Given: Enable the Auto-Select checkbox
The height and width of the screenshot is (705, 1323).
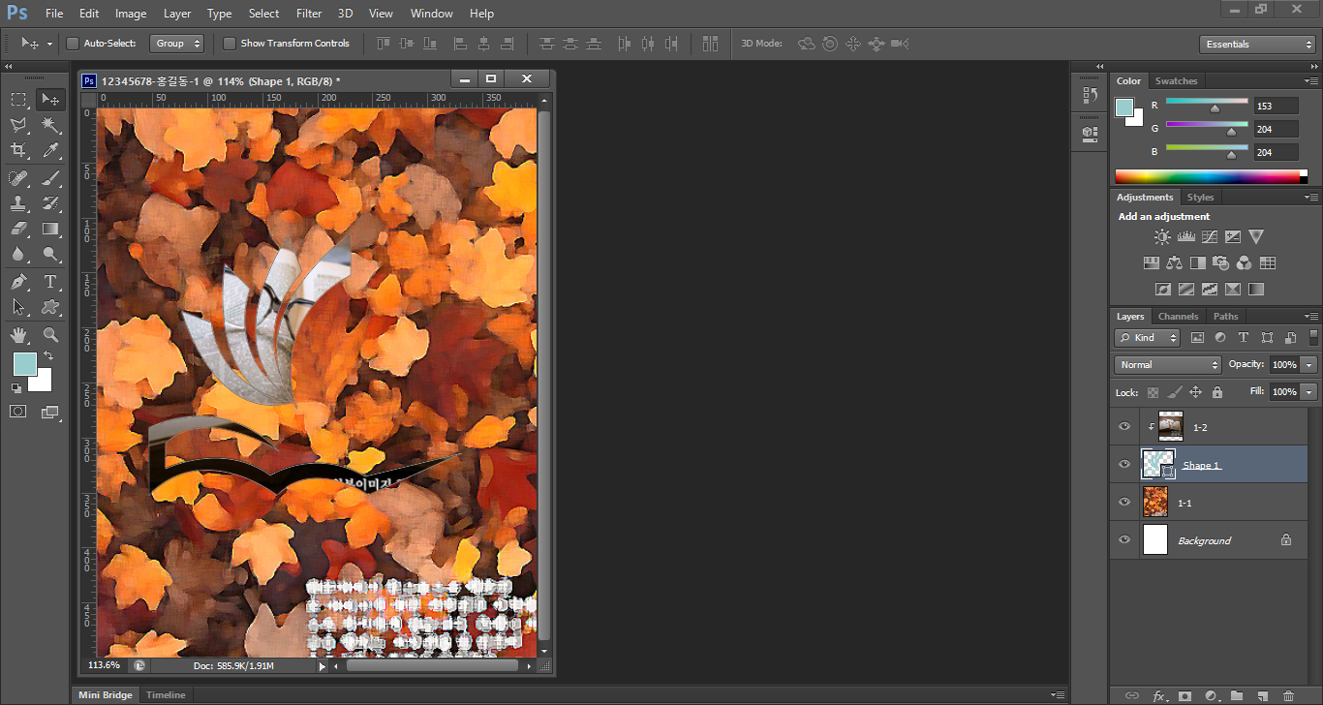Looking at the screenshot, I should (x=73, y=44).
